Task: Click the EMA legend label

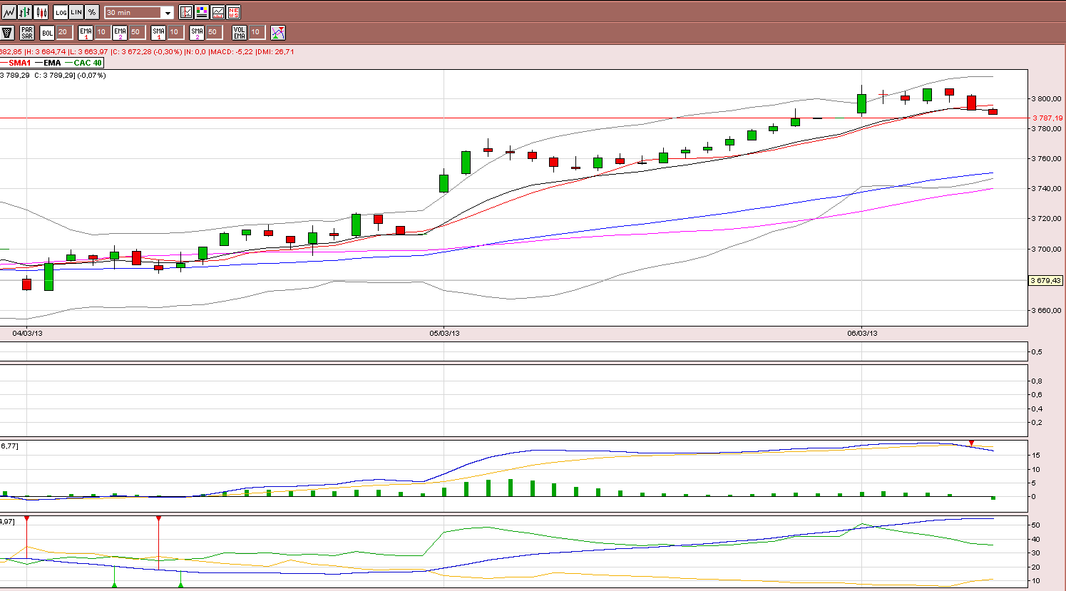Action: click(x=52, y=63)
